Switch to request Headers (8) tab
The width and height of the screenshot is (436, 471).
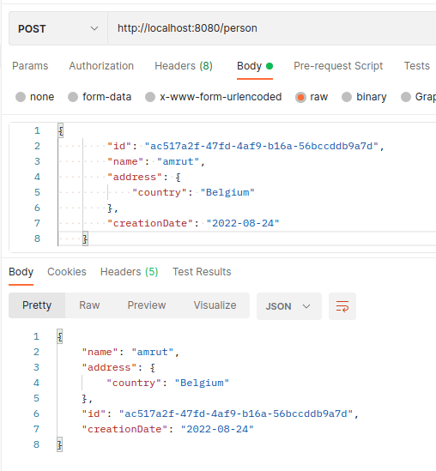click(184, 66)
